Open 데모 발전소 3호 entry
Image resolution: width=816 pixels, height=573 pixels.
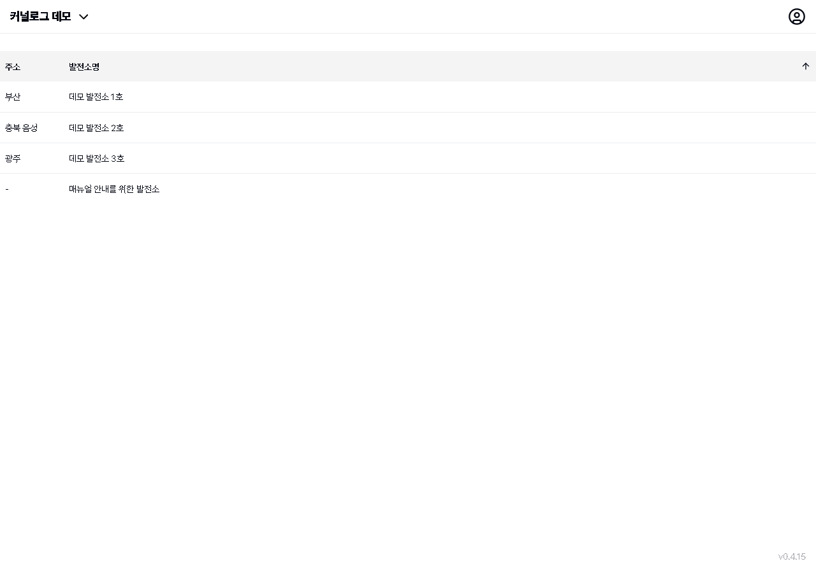(x=96, y=159)
